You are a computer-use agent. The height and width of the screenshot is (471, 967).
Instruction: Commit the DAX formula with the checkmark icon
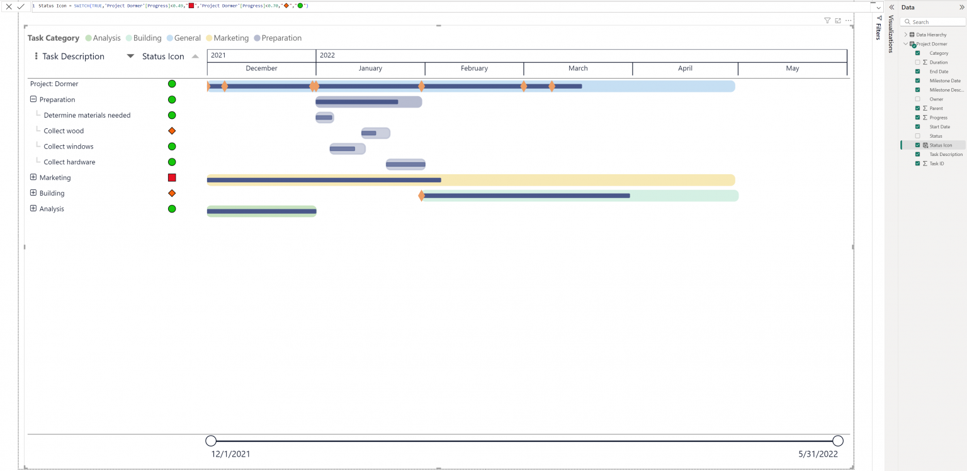[20, 6]
